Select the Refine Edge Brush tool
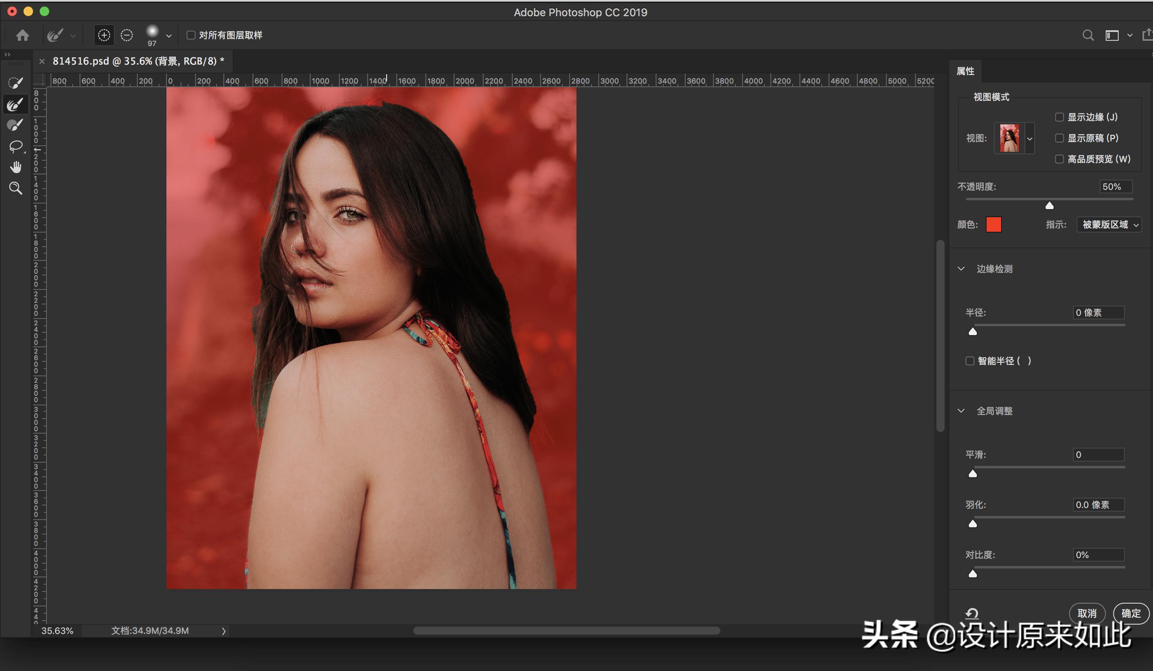This screenshot has height=671, width=1153. pyautogui.click(x=15, y=104)
